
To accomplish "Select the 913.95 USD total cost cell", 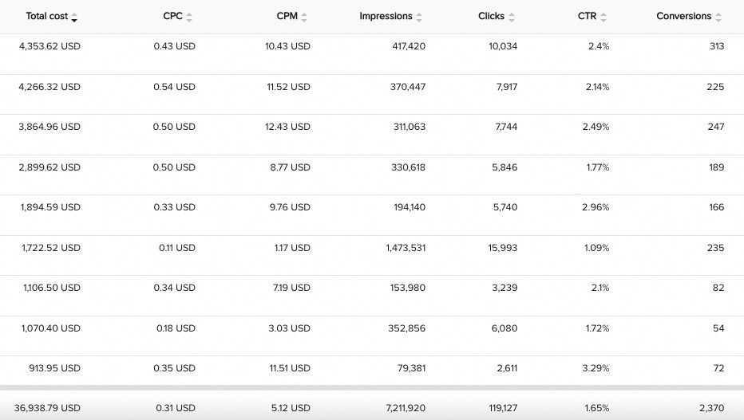I will coord(54,368).
